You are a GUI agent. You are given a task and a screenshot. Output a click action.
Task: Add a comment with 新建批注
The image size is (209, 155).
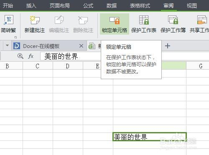35,24
